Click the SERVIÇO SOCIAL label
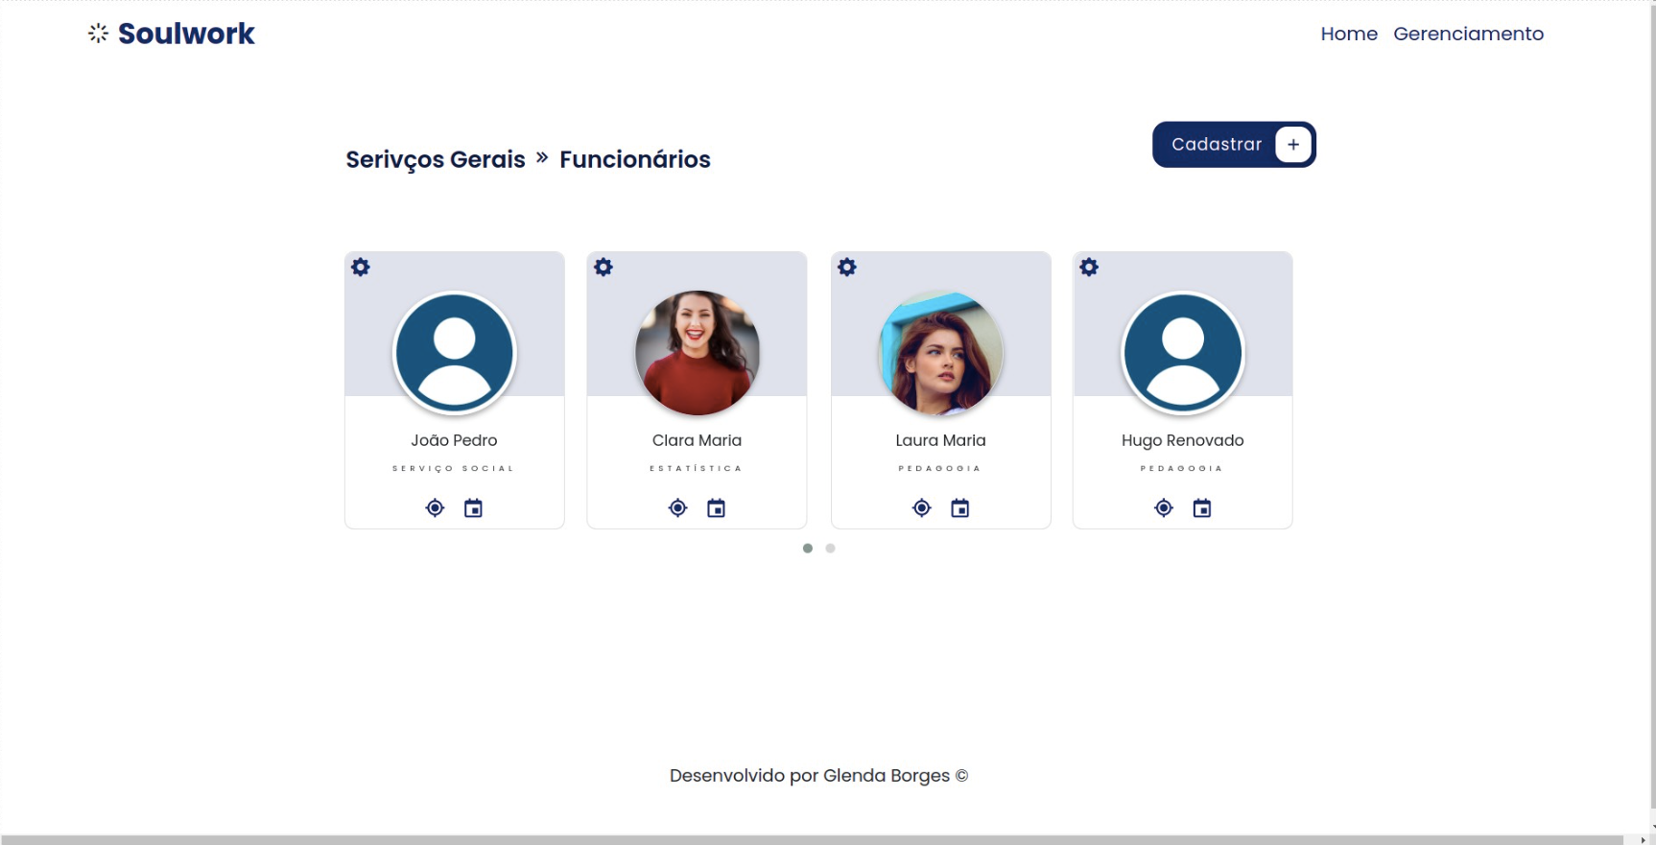 [454, 468]
